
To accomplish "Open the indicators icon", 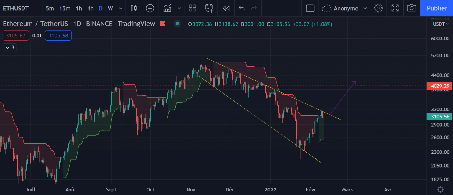I will (168, 8).
